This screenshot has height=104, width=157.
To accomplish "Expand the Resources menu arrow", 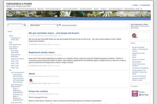I will [x=133, y=9].
